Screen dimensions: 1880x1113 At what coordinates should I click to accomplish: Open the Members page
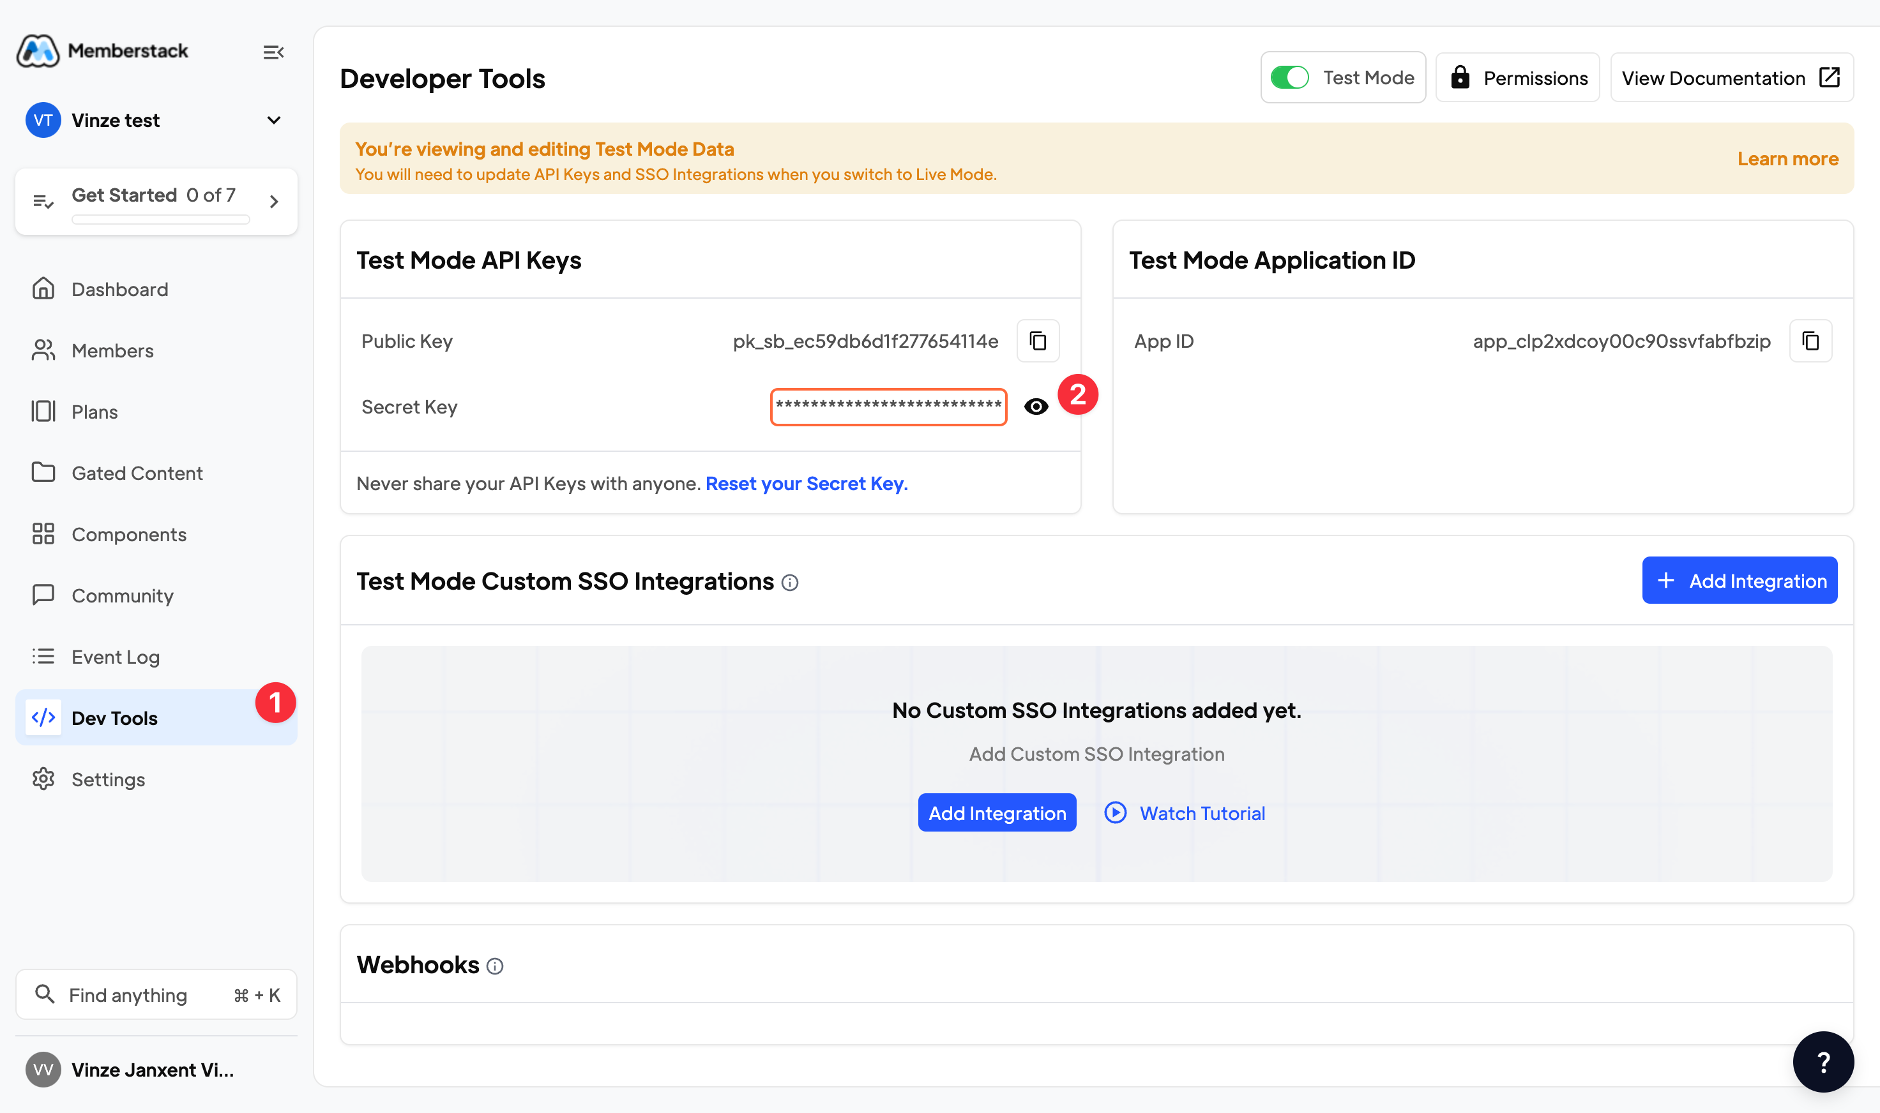(x=112, y=350)
